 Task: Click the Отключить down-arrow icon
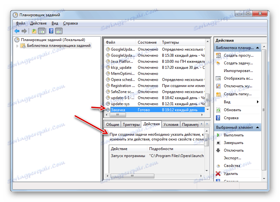coord(218,150)
